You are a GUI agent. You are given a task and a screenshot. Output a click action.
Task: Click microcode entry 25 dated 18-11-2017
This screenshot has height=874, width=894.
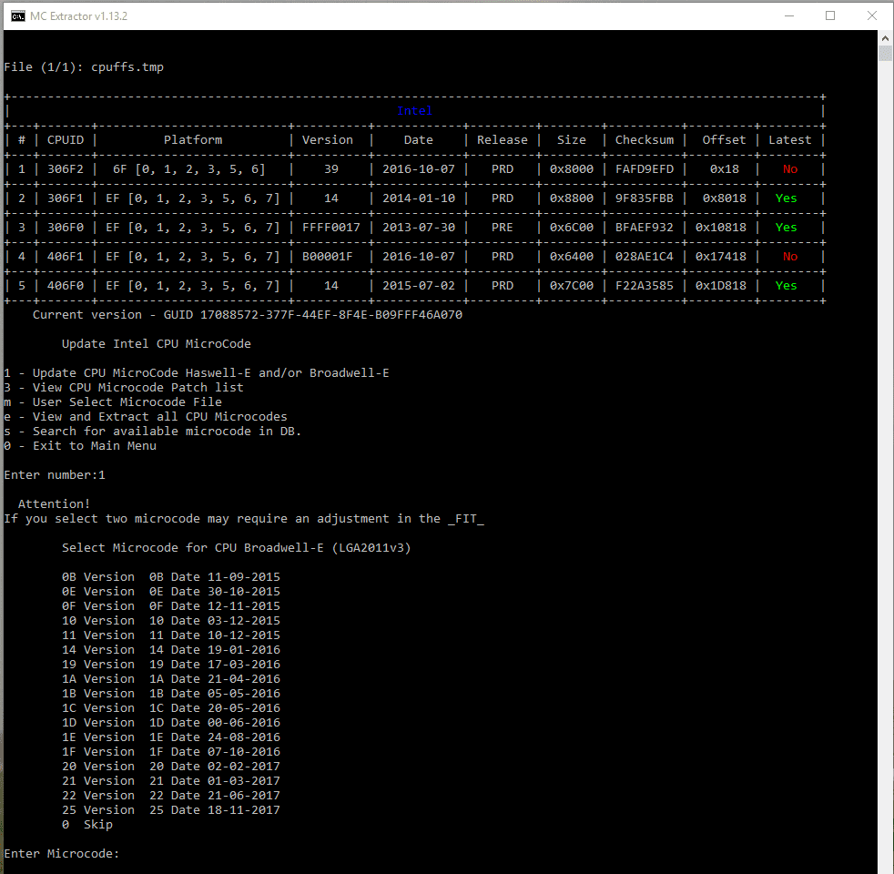click(171, 810)
